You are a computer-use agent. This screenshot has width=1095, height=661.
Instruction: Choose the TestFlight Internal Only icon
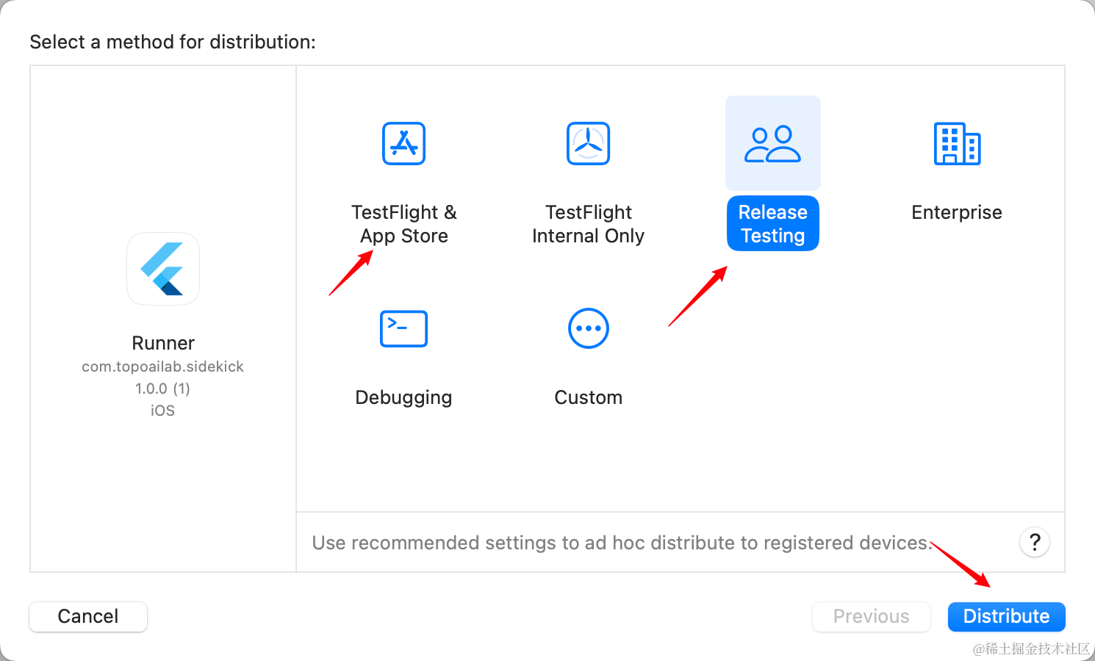coord(588,143)
